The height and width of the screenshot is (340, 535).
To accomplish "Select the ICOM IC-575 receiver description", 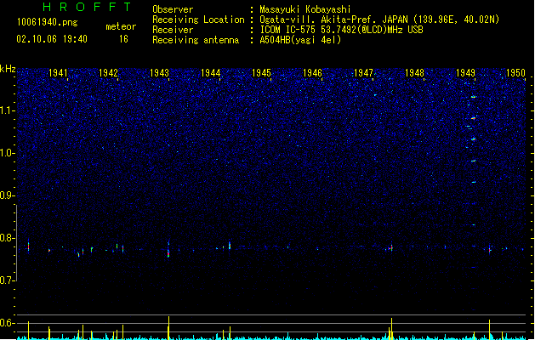I will point(342,30).
